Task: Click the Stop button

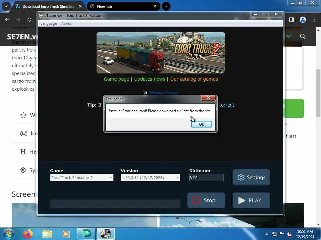Action: (x=206, y=200)
